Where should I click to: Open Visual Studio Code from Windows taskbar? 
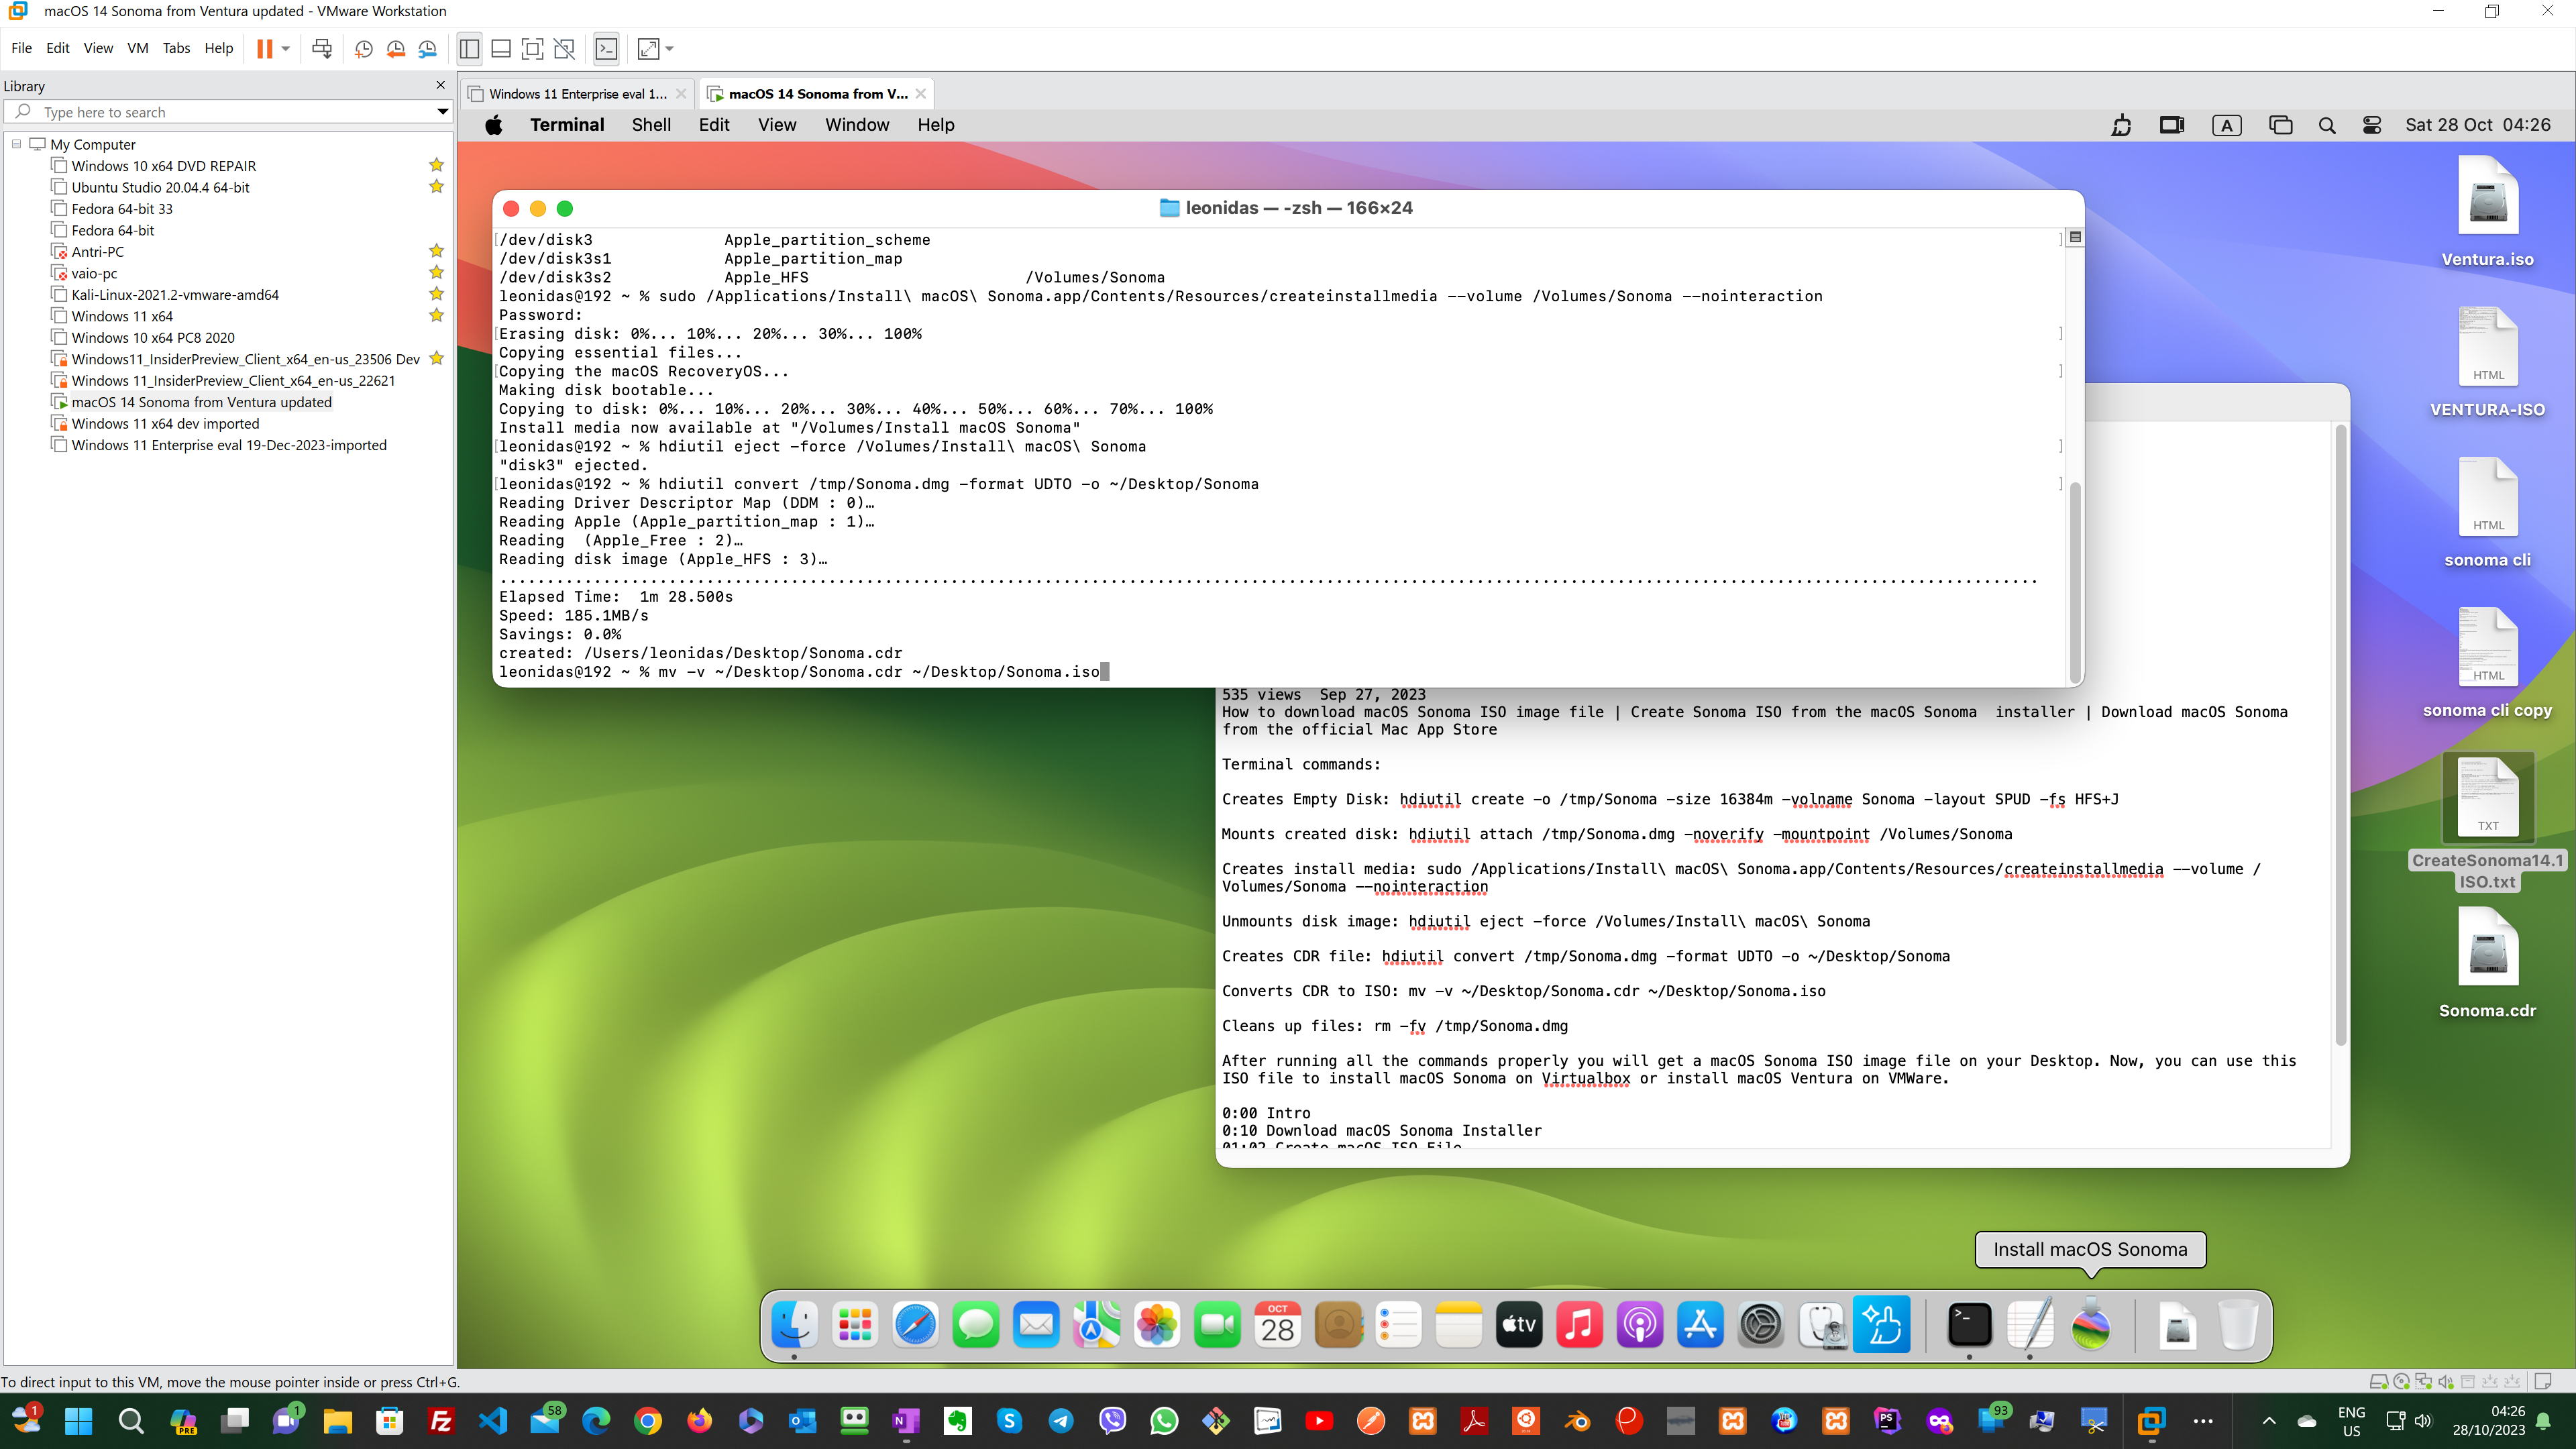pyautogui.click(x=493, y=1421)
